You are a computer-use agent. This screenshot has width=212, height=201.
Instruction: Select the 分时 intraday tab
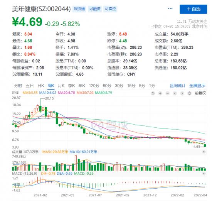(x=18, y=86)
